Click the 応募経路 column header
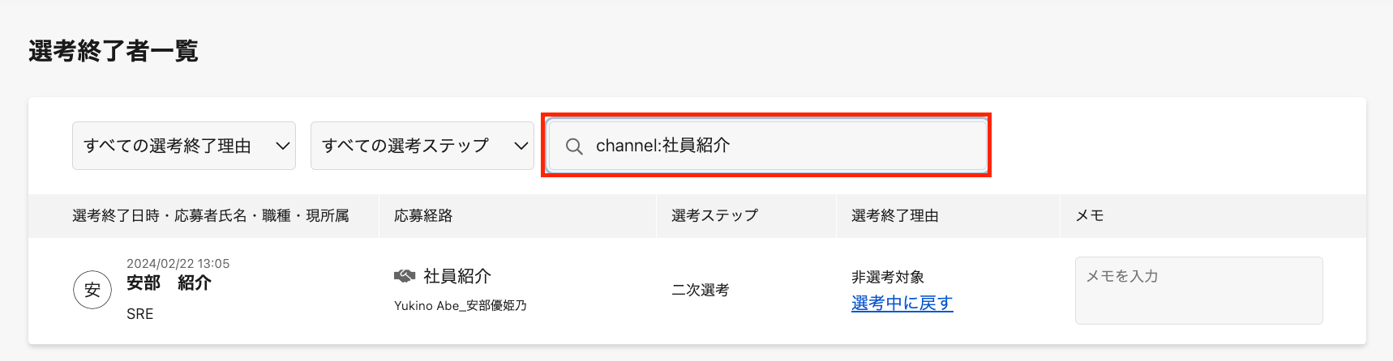The width and height of the screenshot is (1393, 361). (423, 215)
